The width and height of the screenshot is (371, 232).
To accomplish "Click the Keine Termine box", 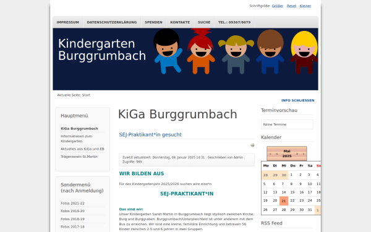I will (287, 124).
